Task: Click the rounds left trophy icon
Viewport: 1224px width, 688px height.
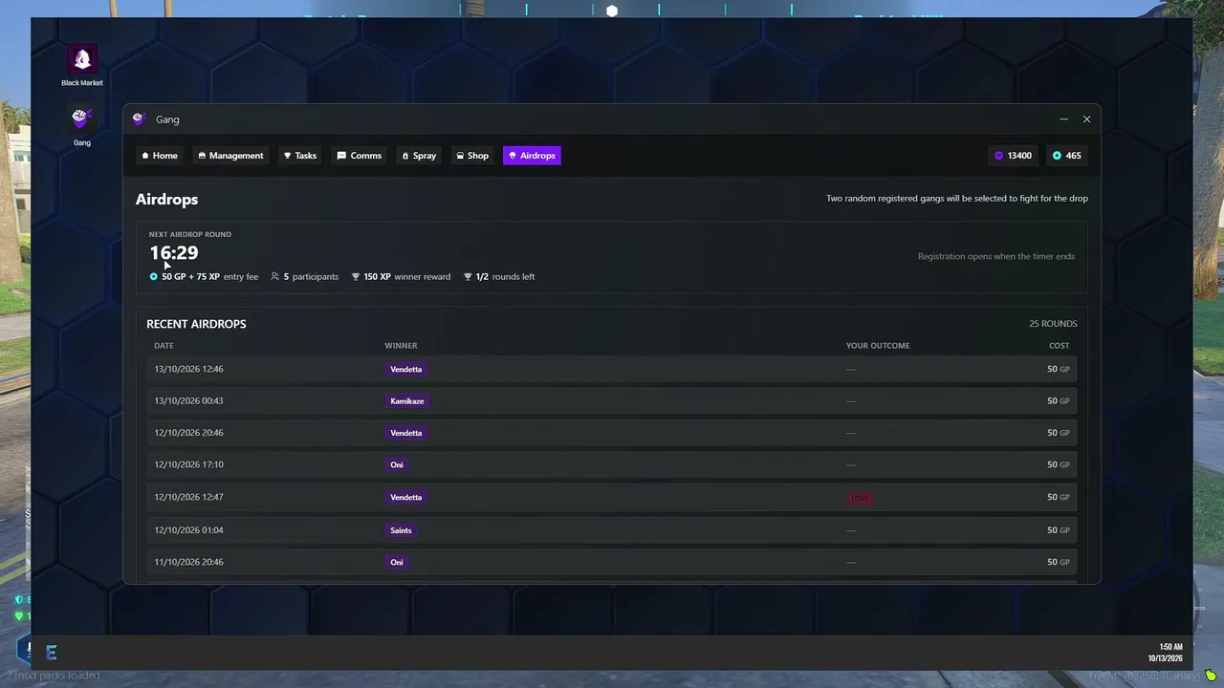Action: [468, 277]
